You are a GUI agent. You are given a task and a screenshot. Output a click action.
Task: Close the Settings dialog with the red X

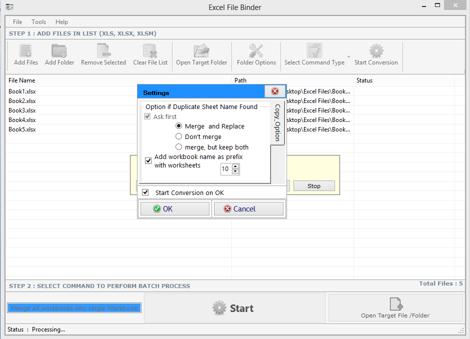(275, 91)
